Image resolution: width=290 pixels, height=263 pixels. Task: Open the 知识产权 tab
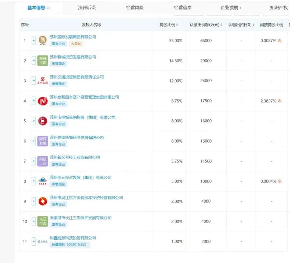click(x=279, y=8)
